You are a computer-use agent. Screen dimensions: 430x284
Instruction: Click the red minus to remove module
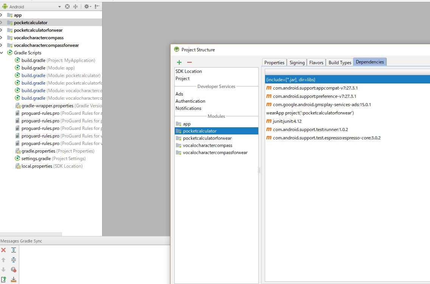pos(189,62)
